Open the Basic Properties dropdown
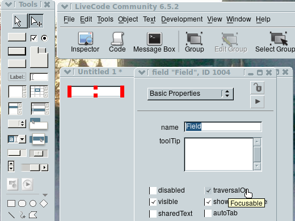Screen dimensions: 295x221 [191, 93]
